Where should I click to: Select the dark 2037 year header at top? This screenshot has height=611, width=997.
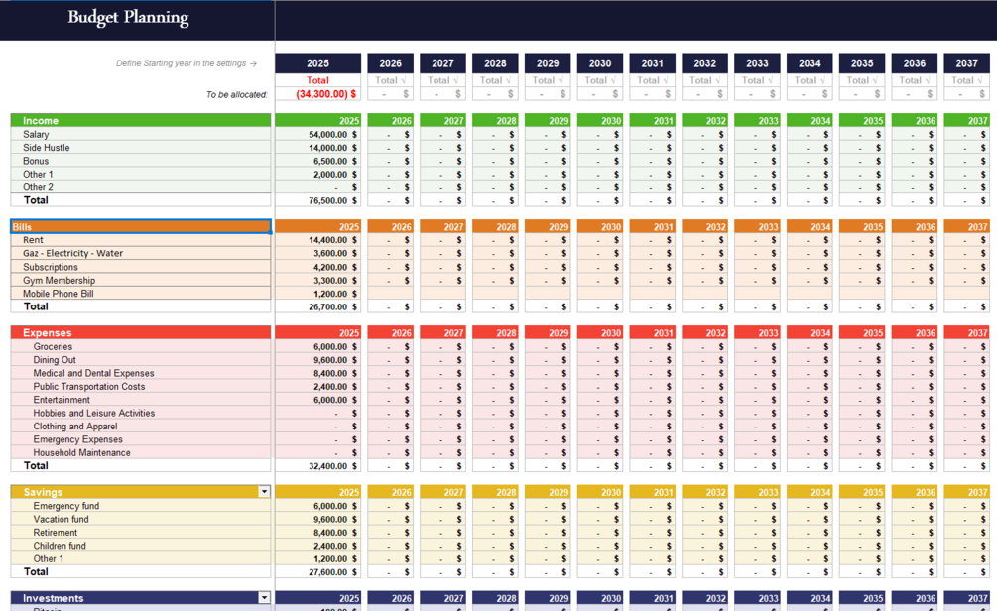pos(966,62)
